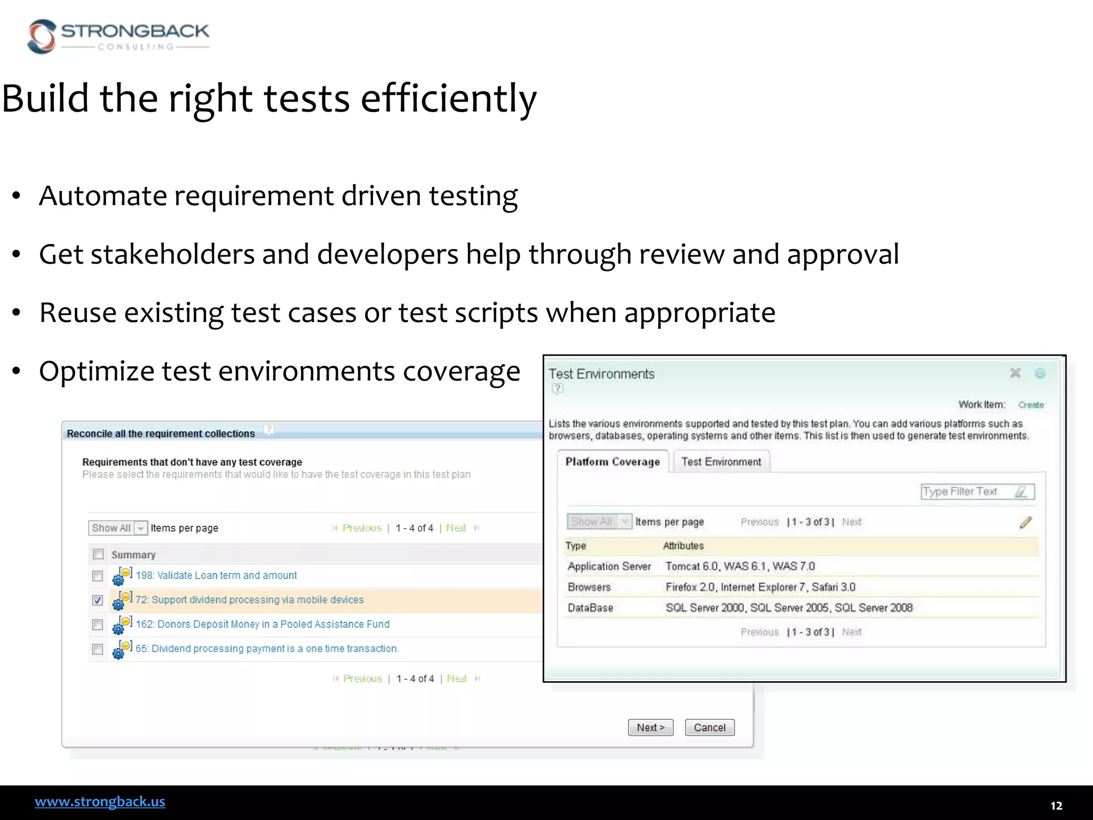Switch to the Platform Coverage tab
Screen dimensions: 1093x820
613,462
